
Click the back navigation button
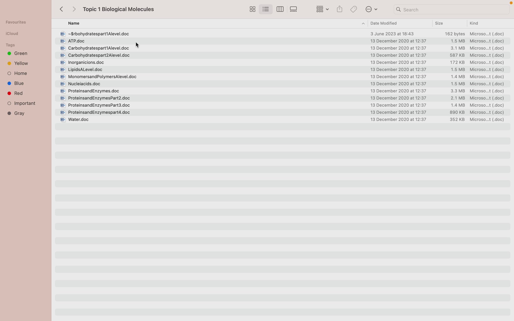(x=62, y=9)
